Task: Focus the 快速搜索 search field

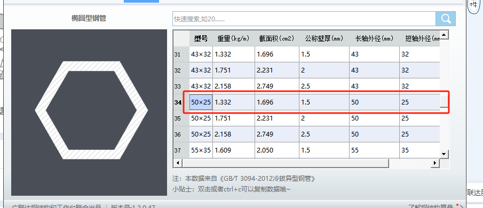Action: click(x=304, y=19)
